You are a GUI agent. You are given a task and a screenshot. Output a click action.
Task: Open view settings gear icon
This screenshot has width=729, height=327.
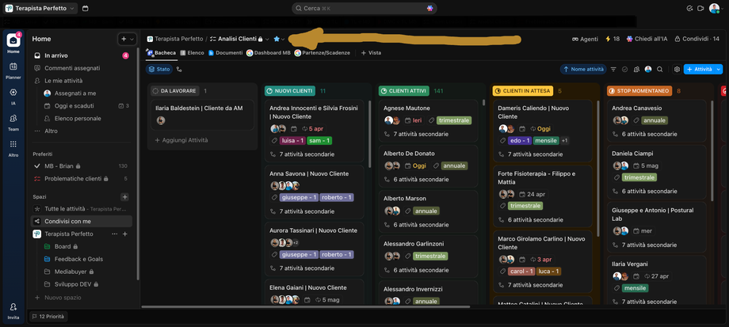coord(677,69)
